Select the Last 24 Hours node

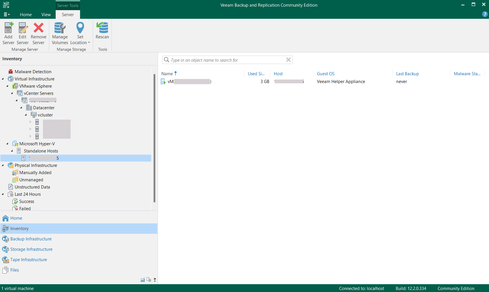(28, 194)
